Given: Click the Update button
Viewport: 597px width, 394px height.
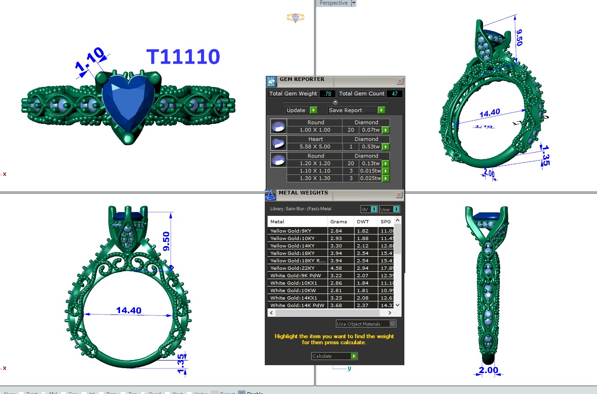Looking at the screenshot, I should (x=301, y=110).
